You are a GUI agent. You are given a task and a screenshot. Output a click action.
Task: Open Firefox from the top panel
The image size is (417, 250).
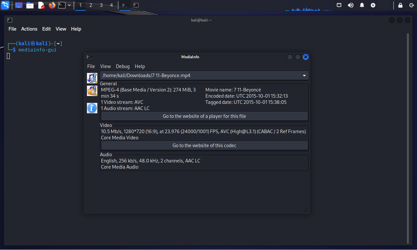(x=52, y=5)
